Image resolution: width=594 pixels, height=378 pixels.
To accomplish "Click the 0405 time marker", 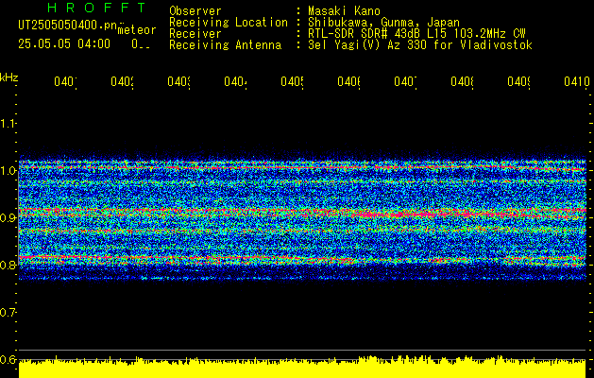I will point(292,81).
